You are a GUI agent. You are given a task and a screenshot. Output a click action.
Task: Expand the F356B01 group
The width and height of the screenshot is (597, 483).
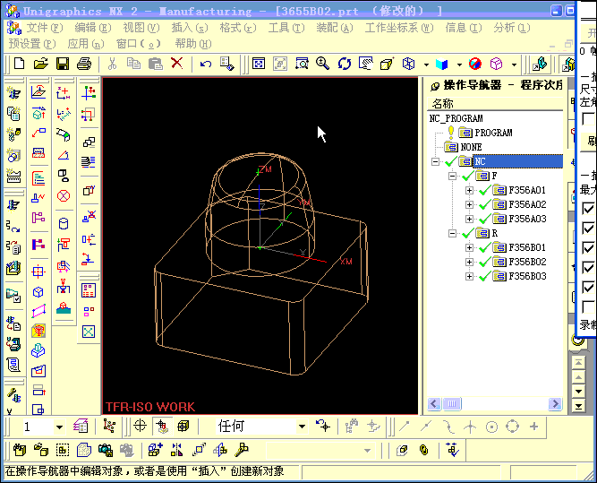click(x=469, y=248)
